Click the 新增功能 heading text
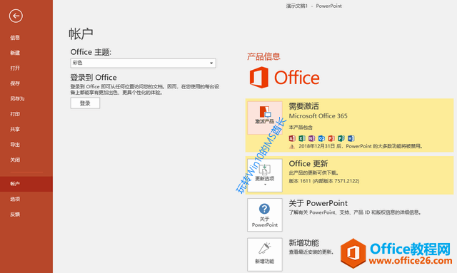This screenshot has height=273, width=457. tap(303, 243)
